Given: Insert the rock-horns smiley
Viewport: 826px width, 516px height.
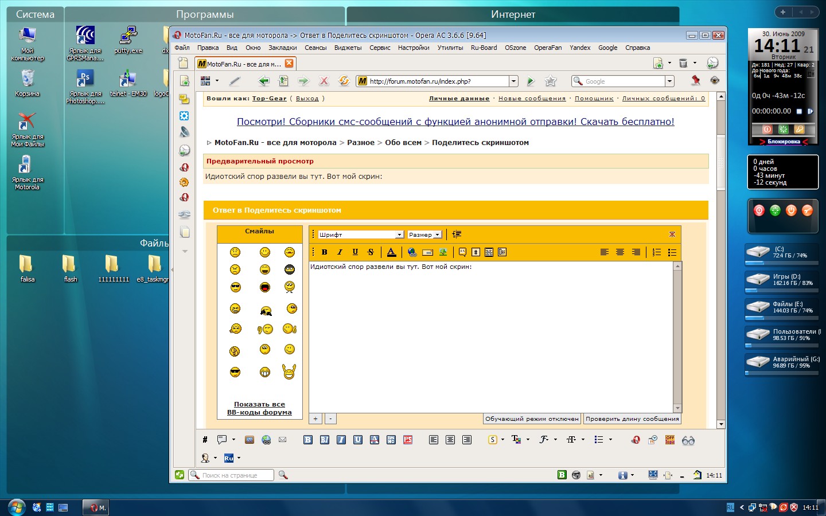Looking at the screenshot, I should point(289,372).
